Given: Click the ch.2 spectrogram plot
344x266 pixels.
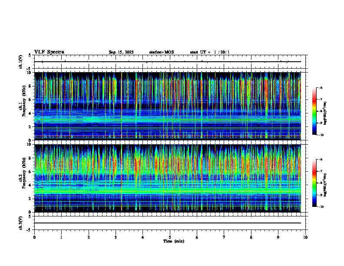Looking at the screenshot, I should click(x=168, y=178).
